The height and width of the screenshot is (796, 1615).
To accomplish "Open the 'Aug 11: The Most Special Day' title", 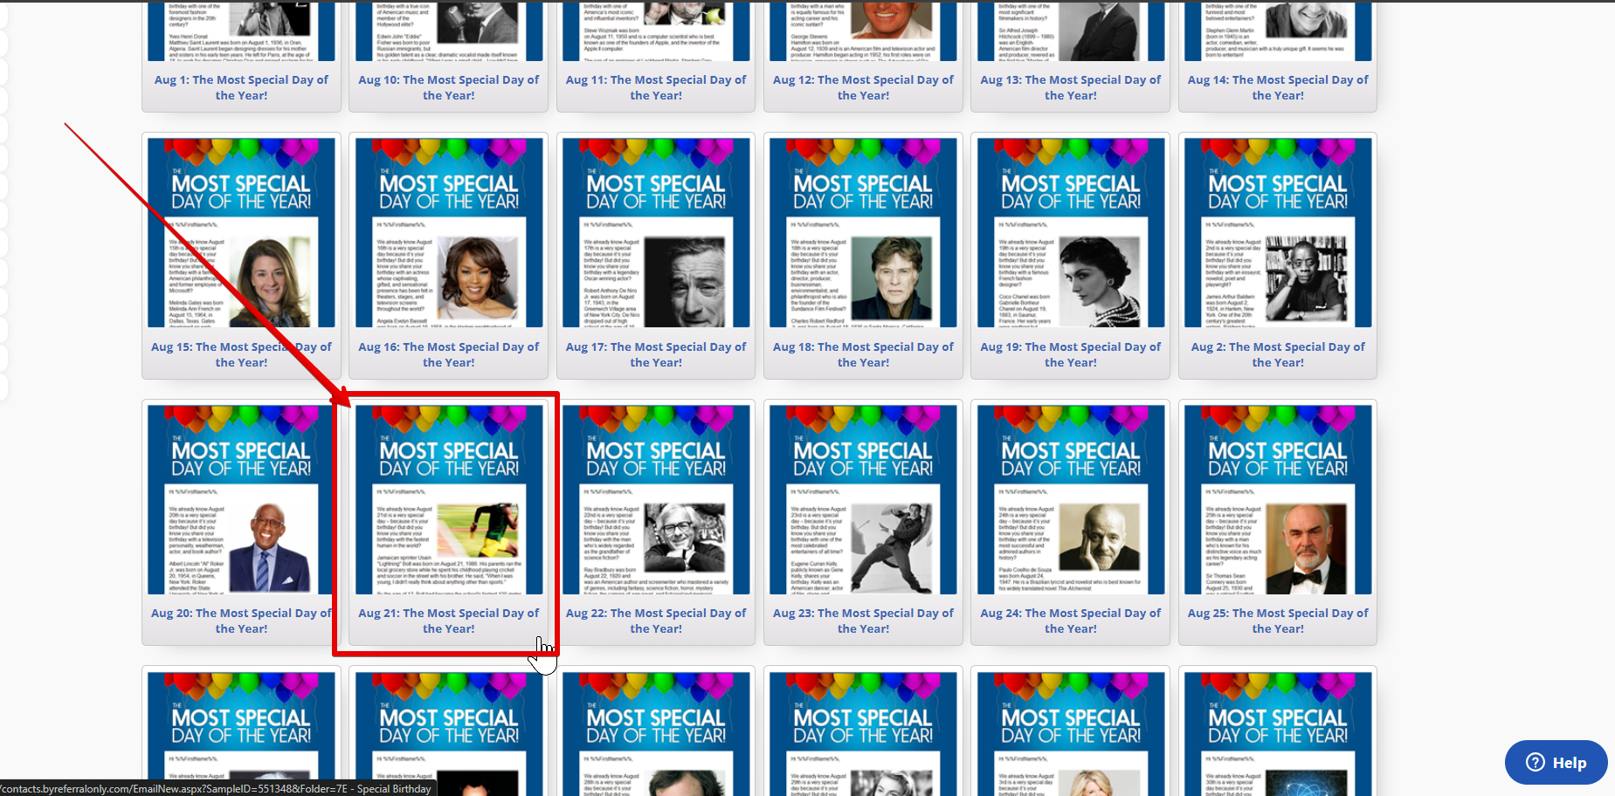I will (656, 87).
